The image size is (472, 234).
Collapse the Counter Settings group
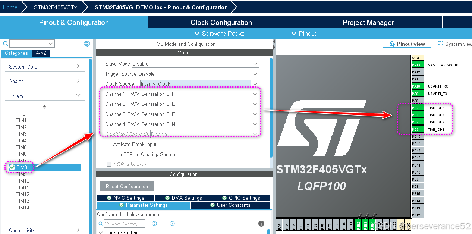[x=101, y=233]
